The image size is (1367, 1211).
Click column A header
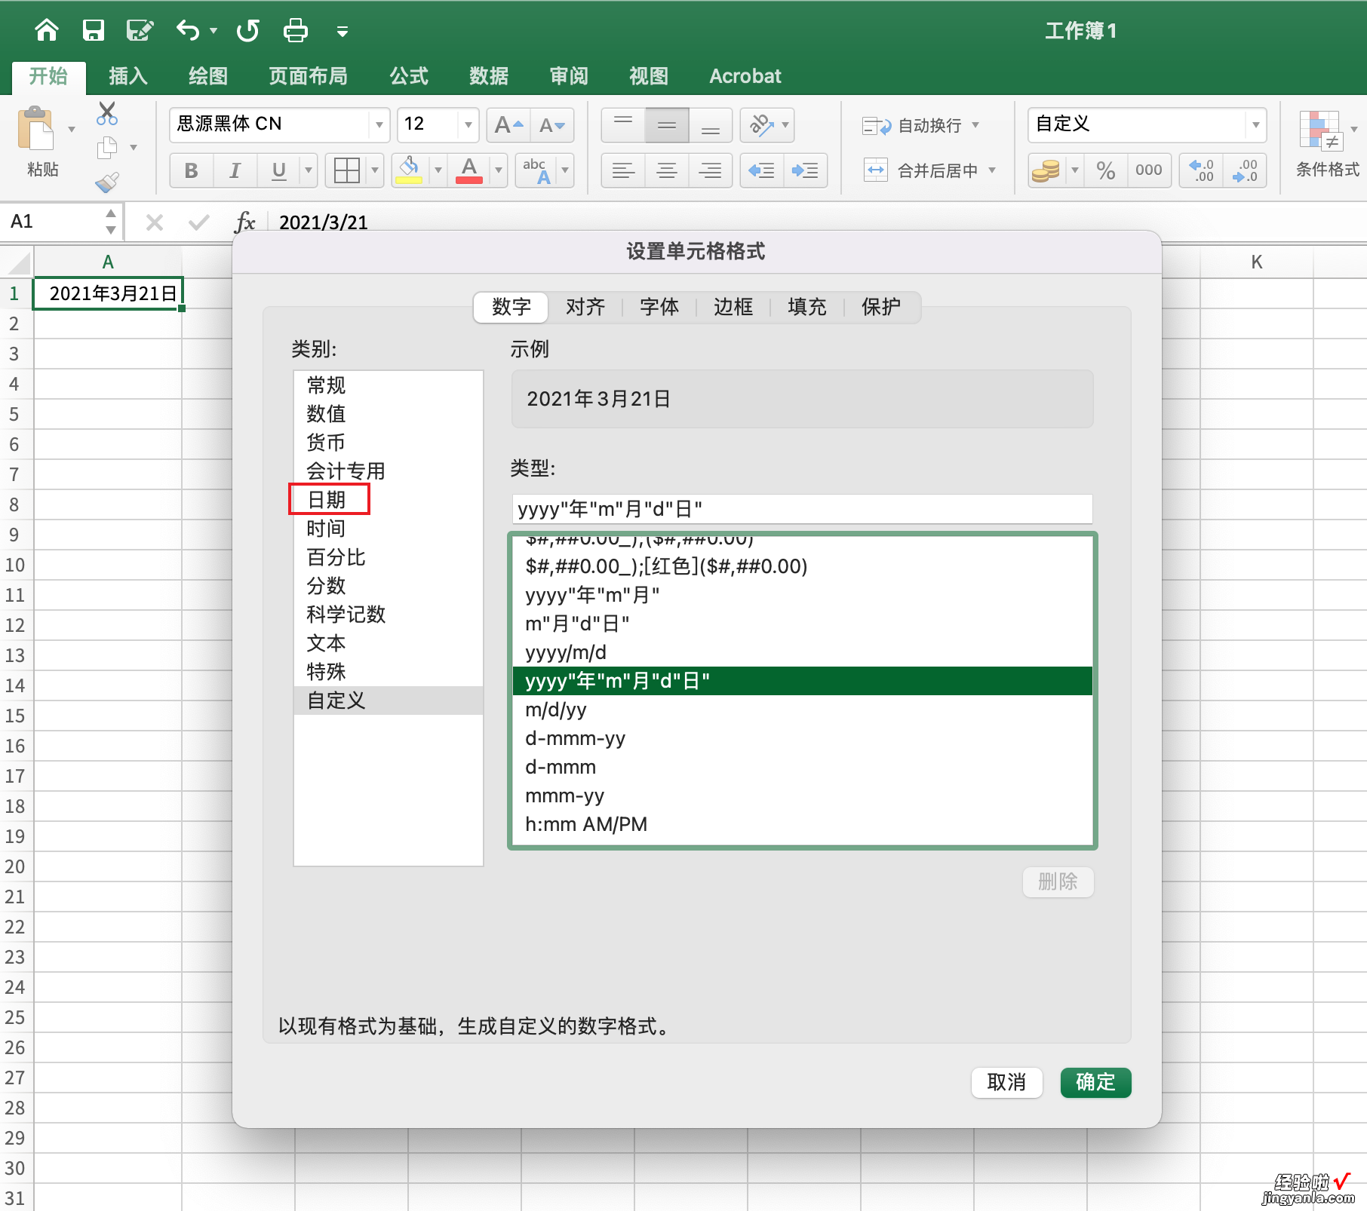[x=108, y=262]
